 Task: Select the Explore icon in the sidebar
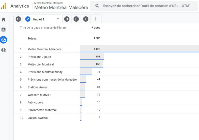pyautogui.click(x=4, y=40)
